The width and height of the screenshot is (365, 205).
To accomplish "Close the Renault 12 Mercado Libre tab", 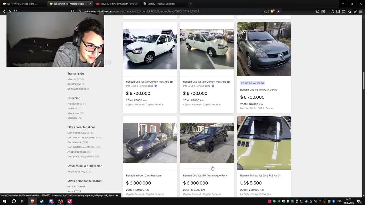I will tap(90, 4).
